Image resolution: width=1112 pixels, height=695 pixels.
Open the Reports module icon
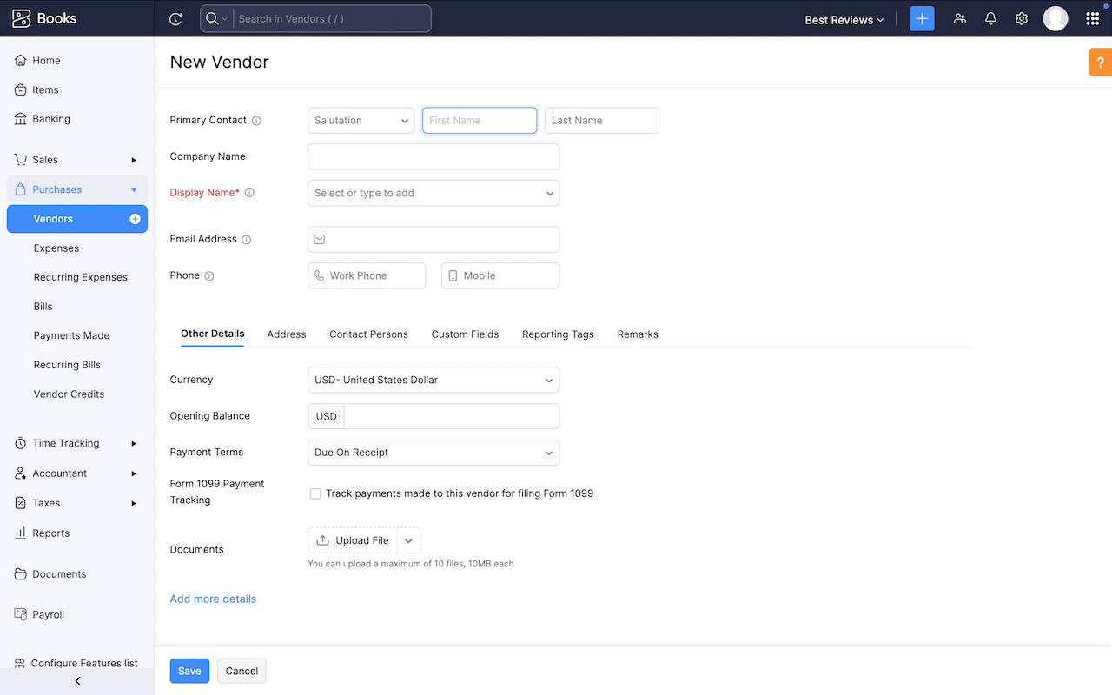click(19, 533)
